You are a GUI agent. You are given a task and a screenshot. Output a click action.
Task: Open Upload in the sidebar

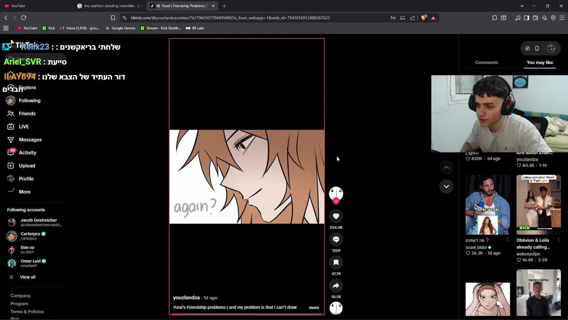point(27,166)
